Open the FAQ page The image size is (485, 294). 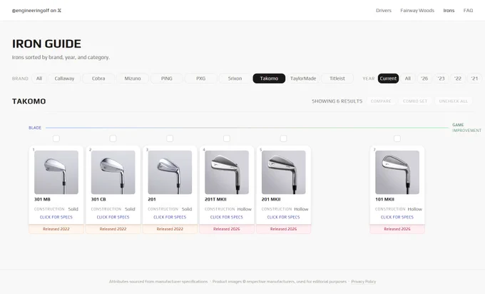point(468,11)
